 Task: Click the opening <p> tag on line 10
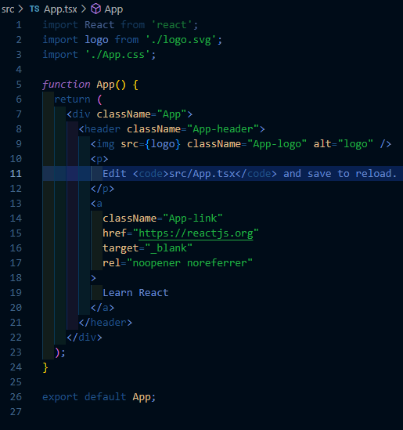pyautogui.click(x=99, y=159)
